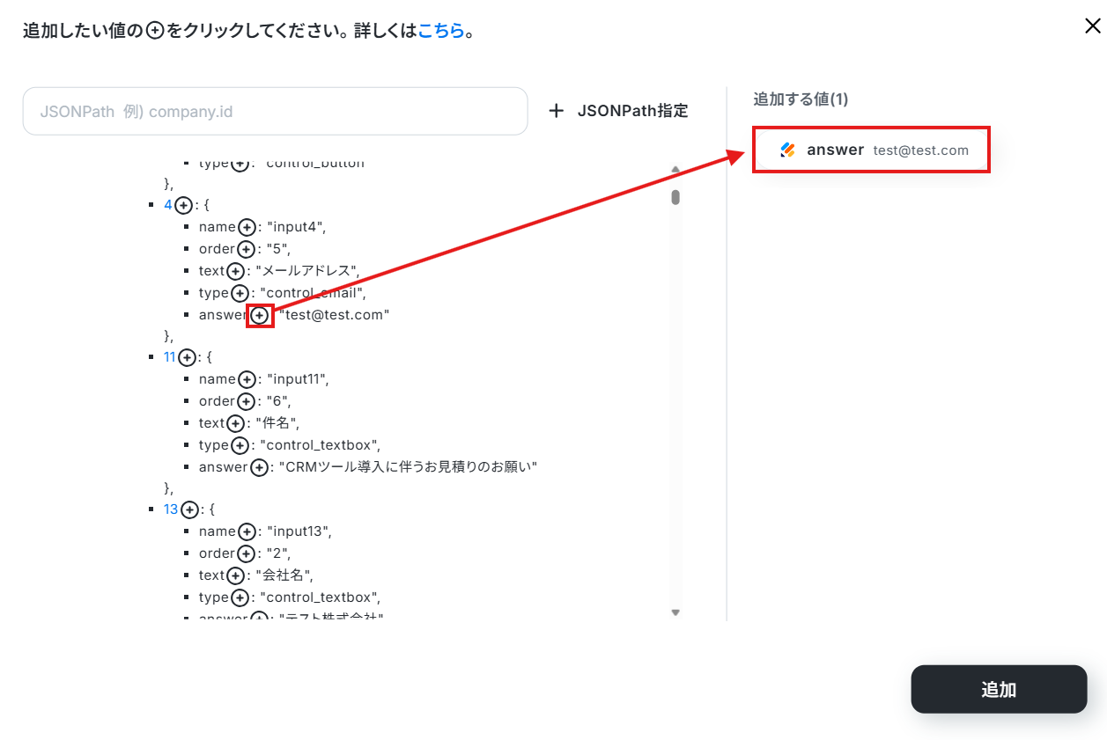The image size is (1107, 740).
Task: Click the blue key "4" in the tree
Action: [168, 205]
